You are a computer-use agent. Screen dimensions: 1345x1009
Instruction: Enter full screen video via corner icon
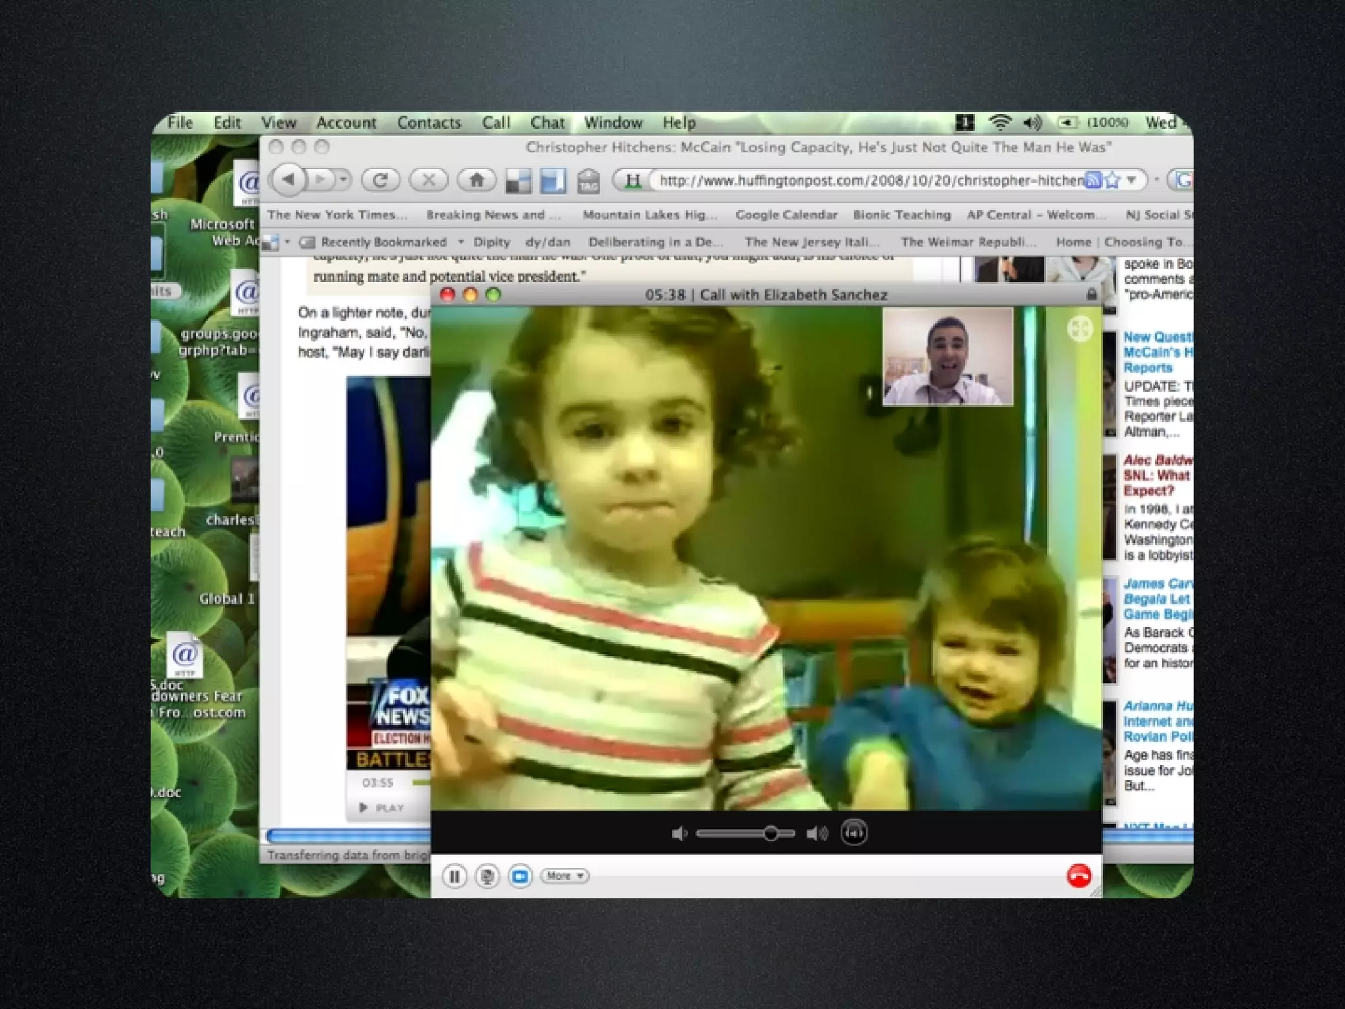click(1080, 328)
